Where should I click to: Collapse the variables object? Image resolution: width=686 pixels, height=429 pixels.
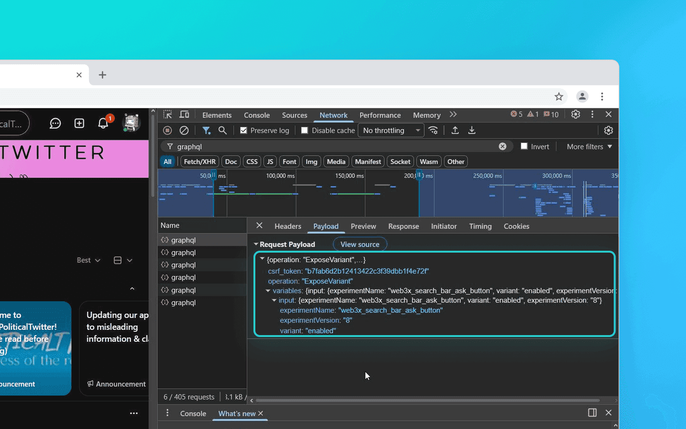point(268,291)
